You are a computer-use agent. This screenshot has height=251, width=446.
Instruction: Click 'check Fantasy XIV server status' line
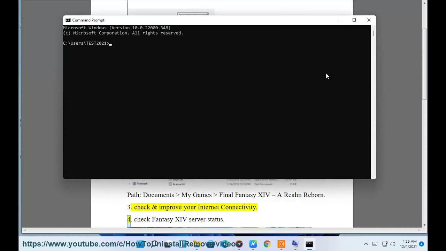click(x=179, y=219)
